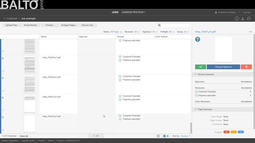Screen dimensions: 255x143
Task: Click Customer Example review check on Inlay_Part31 row
Action: point(120,96)
